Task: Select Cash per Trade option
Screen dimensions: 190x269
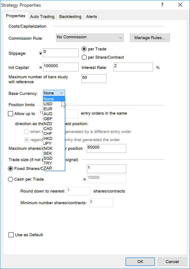Action: click(x=11, y=179)
